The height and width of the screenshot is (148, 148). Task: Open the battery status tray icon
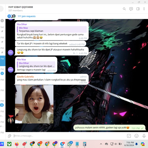[x=120, y=144]
